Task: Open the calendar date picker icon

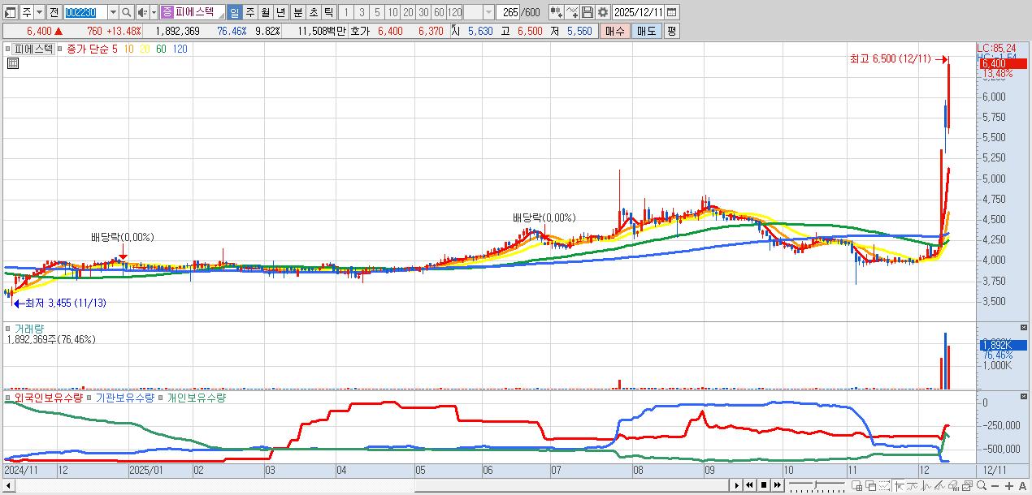Action: click(x=671, y=12)
